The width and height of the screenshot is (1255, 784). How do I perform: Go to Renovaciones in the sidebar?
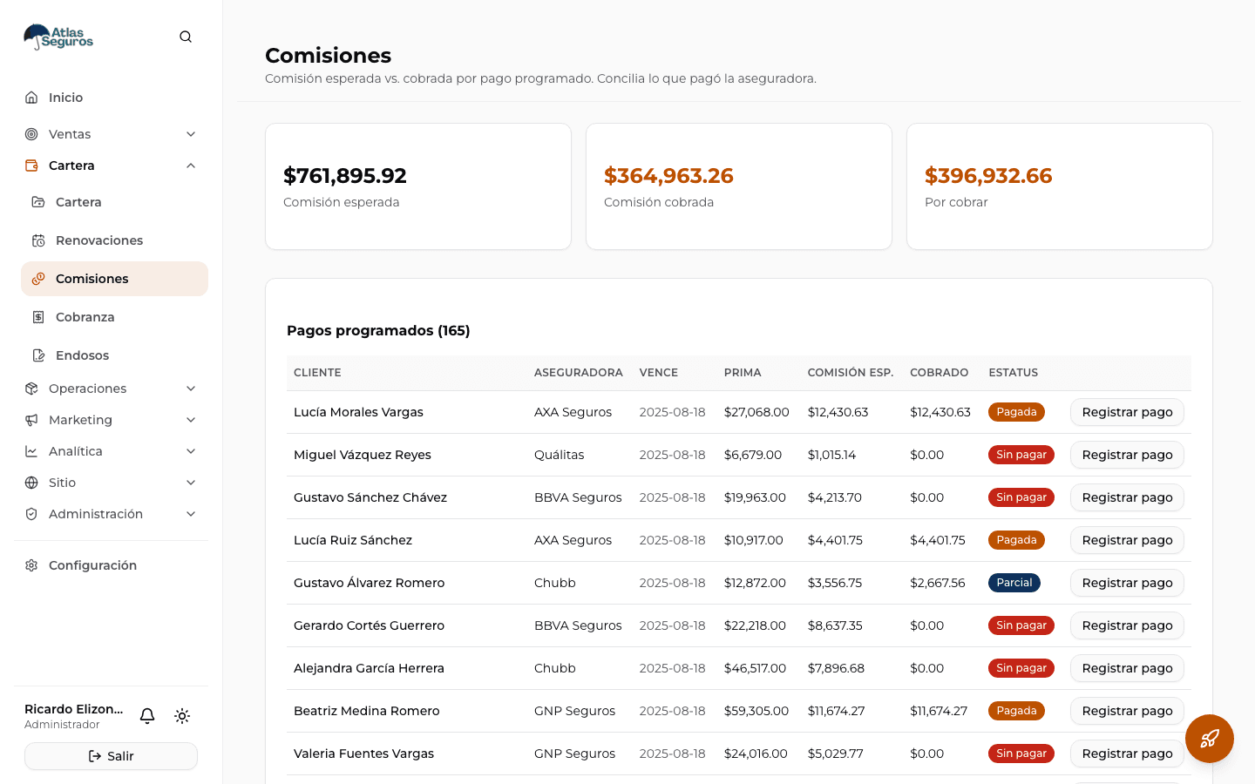point(114,240)
